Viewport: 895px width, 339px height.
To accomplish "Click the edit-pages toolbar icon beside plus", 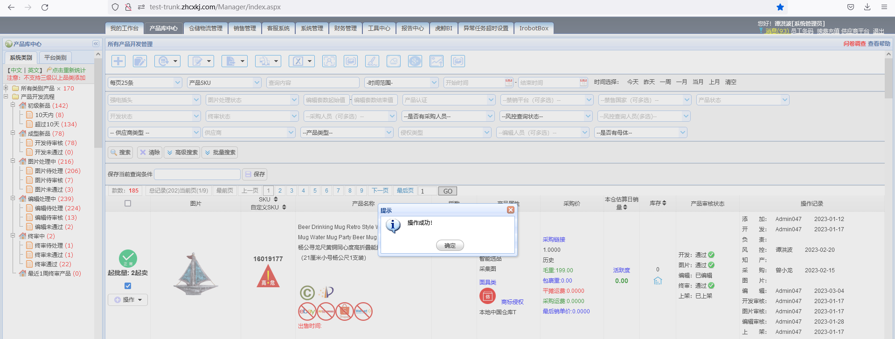I will point(140,61).
